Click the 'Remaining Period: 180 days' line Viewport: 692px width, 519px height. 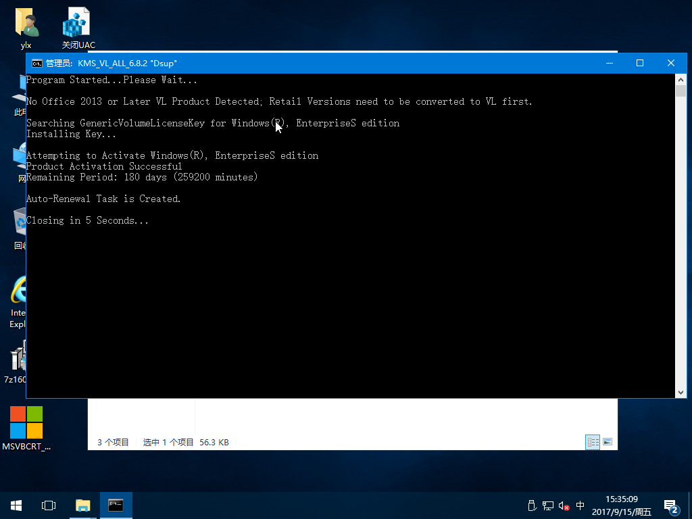pos(142,177)
